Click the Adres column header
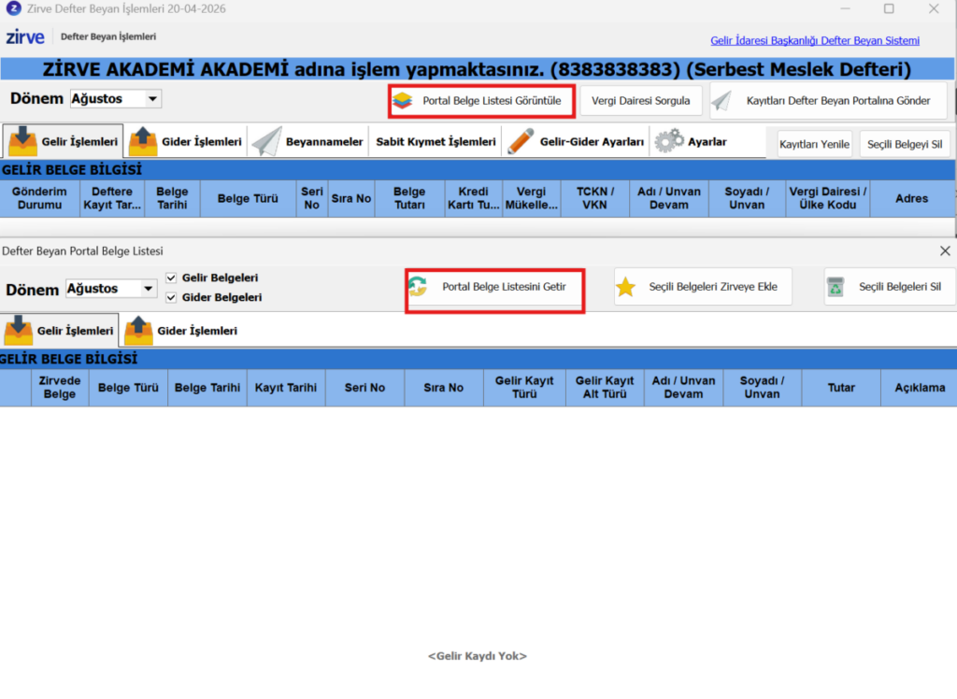This screenshot has width=957, height=699. [912, 198]
